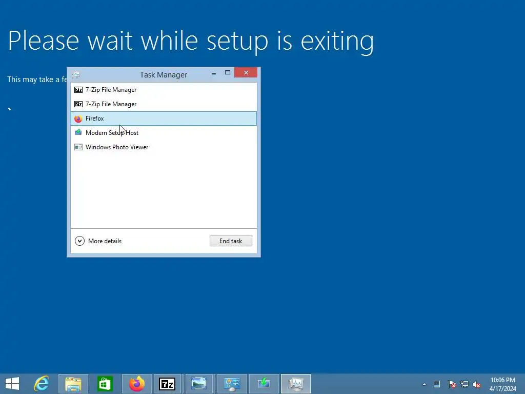
Task: Open Windows Store from the taskbar
Action: [x=105, y=384]
